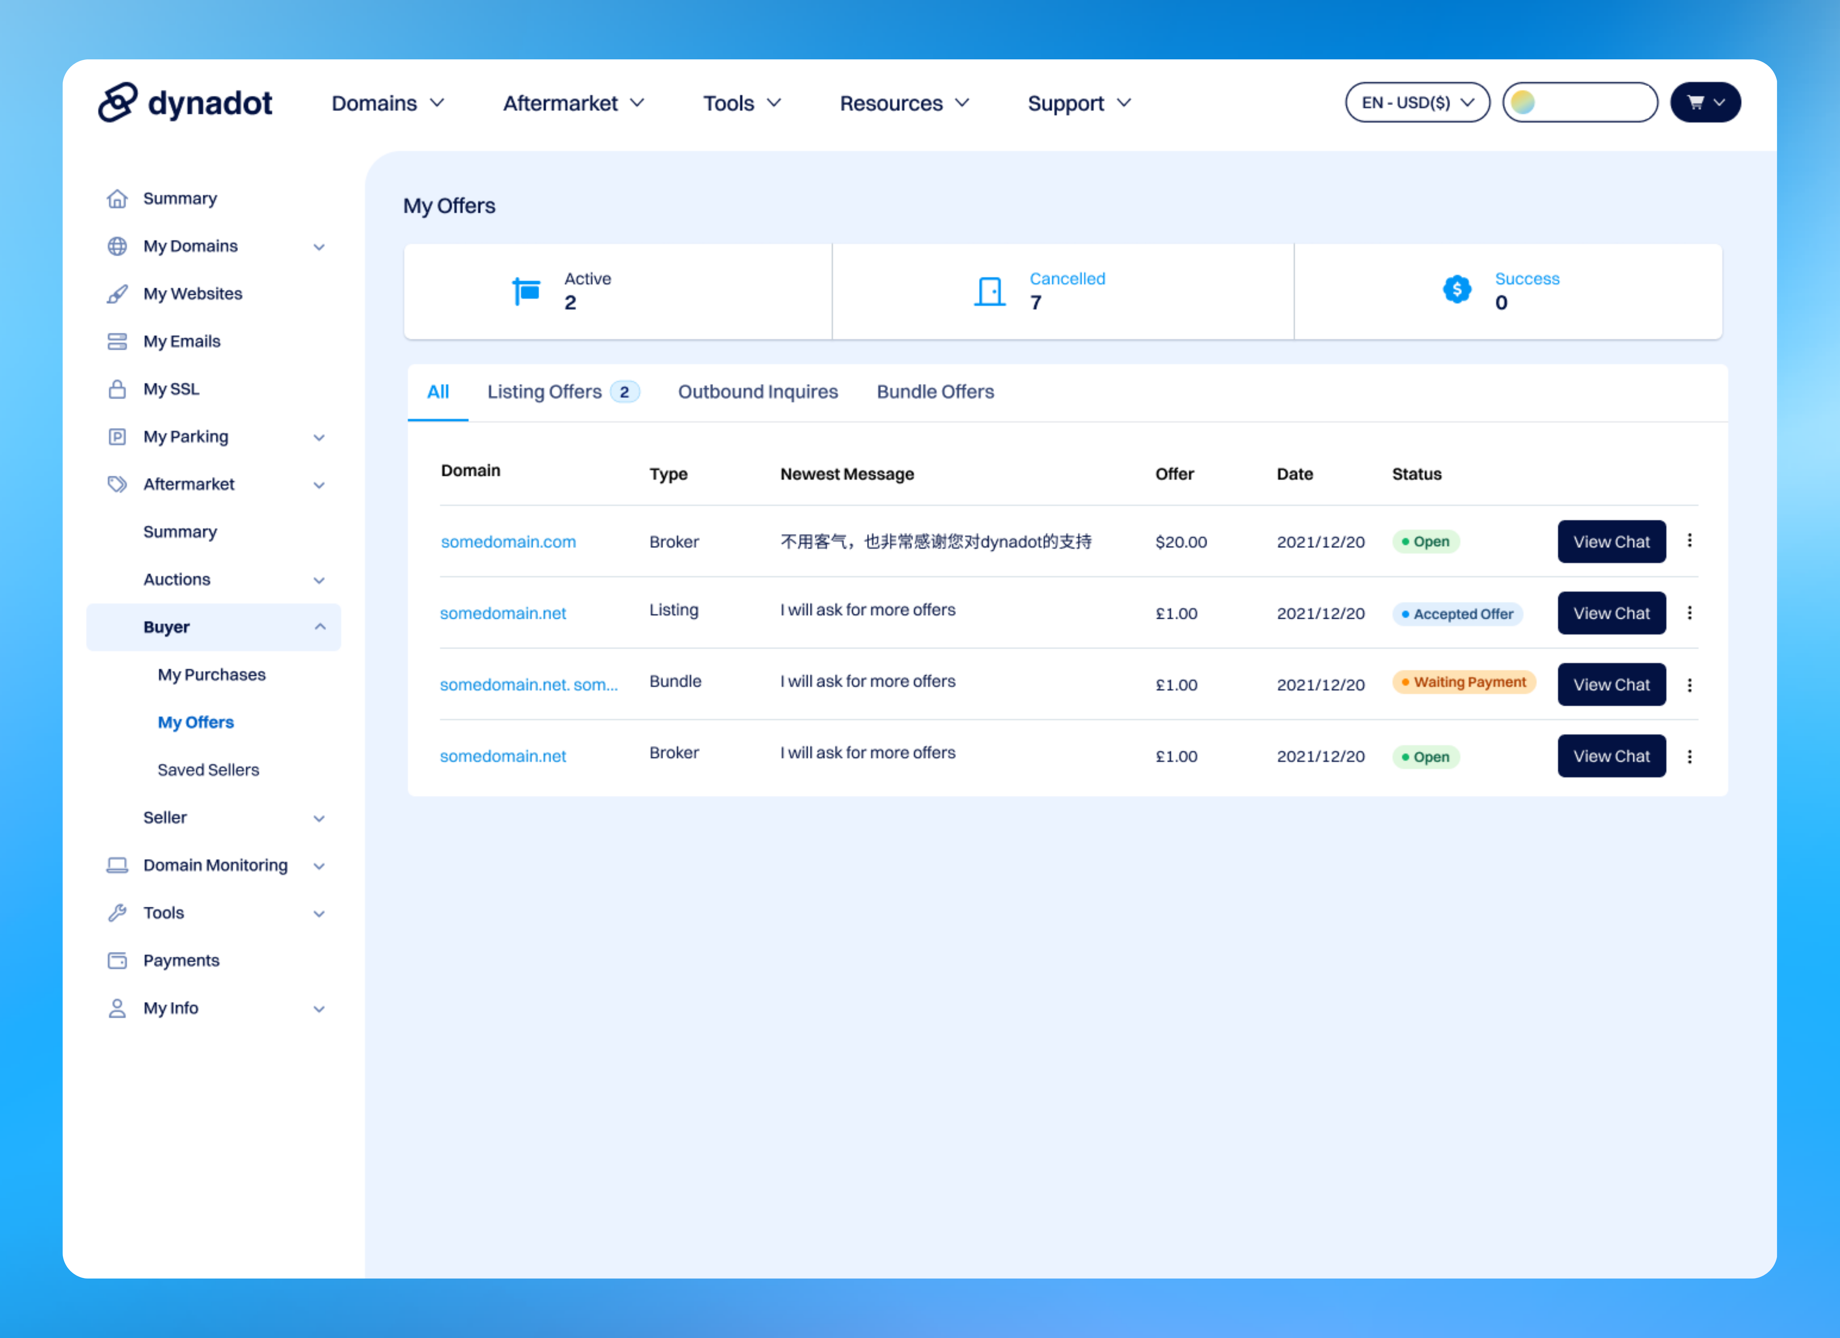Expand the Resources top menu

coord(905,103)
